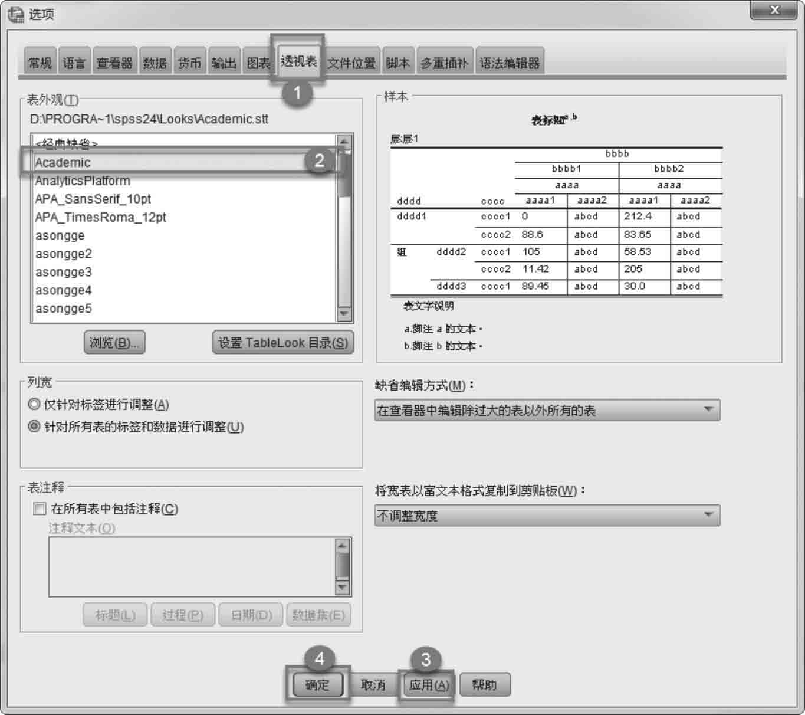
Task: Click the 选项 dialog title icon
Action: pos(16,14)
